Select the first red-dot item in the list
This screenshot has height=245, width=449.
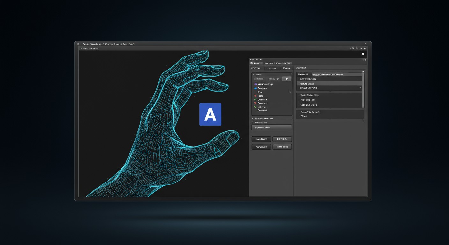[259, 96]
